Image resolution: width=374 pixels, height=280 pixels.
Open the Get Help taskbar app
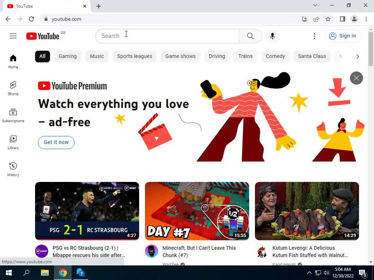tap(81, 273)
